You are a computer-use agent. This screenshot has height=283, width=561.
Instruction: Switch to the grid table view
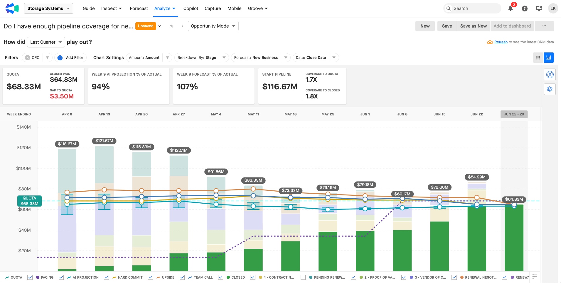pyautogui.click(x=538, y=58)
